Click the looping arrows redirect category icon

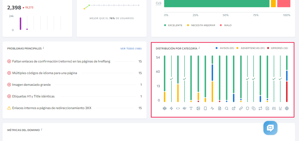click(x=260, y=108)
